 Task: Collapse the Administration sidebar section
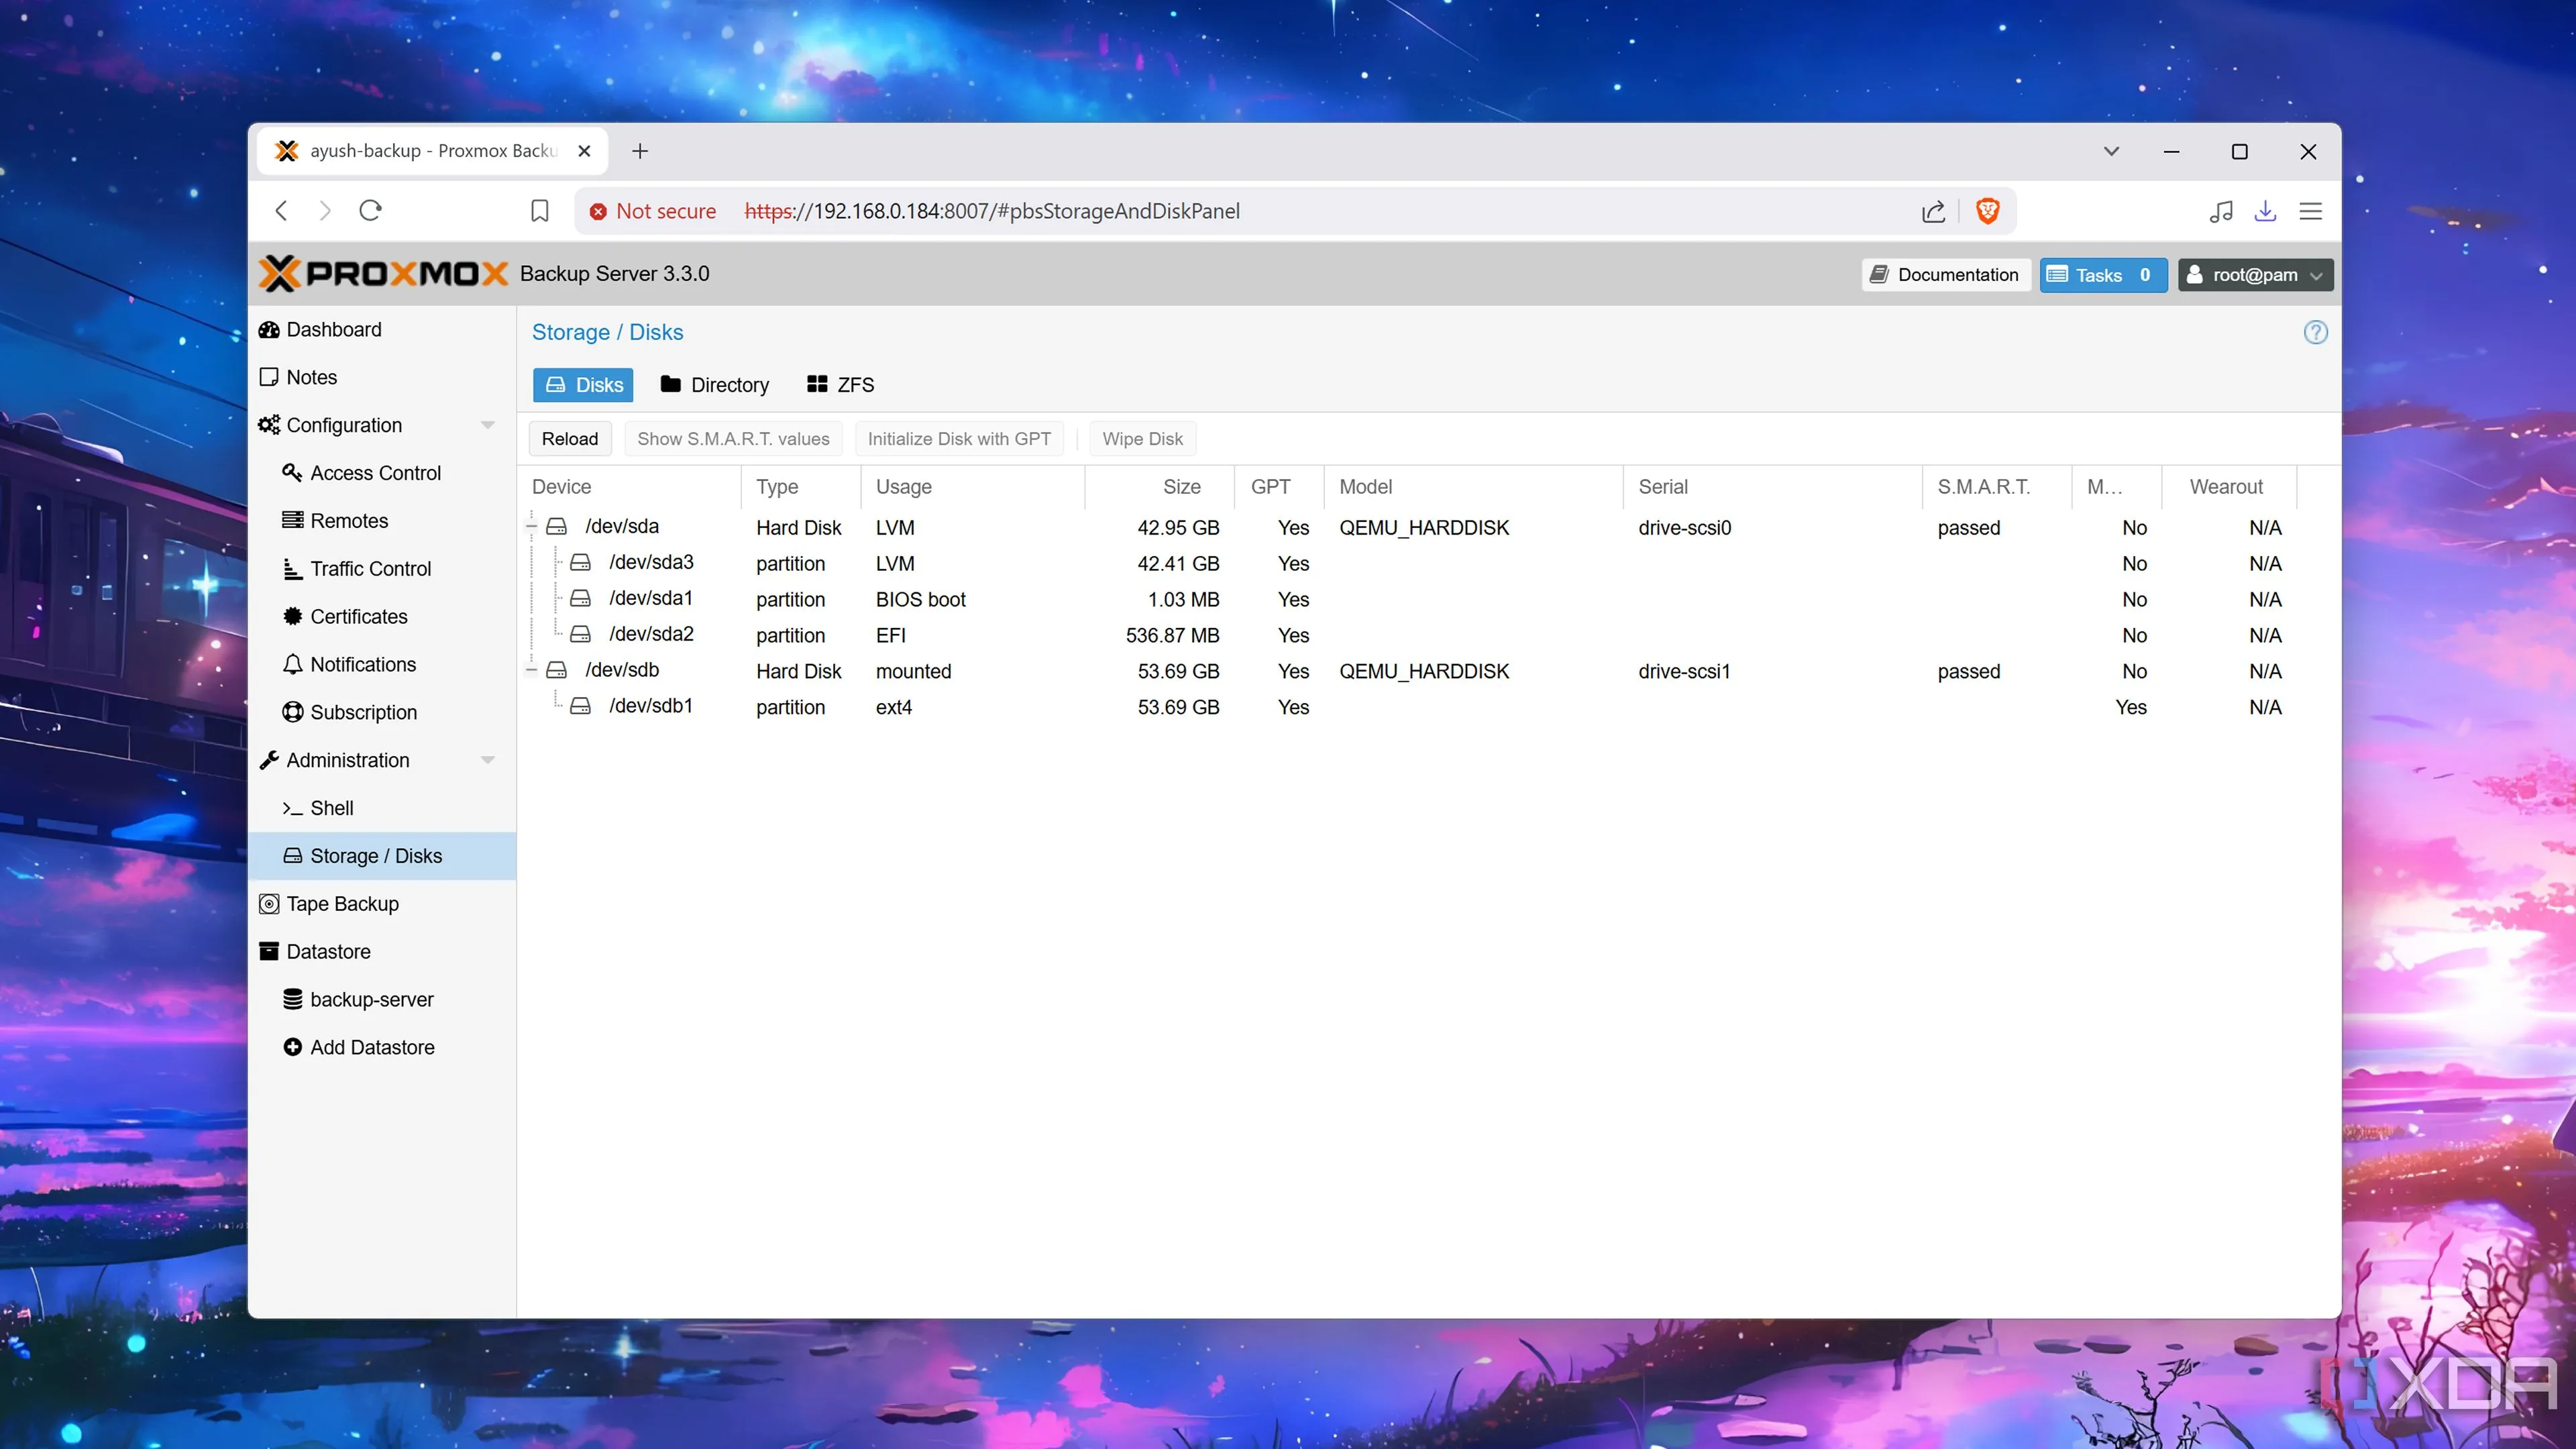pos(487,760)
